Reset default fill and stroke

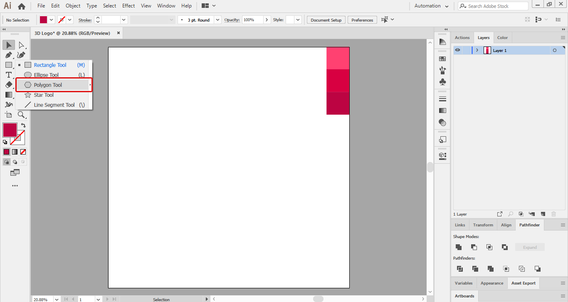pos(5,142)
